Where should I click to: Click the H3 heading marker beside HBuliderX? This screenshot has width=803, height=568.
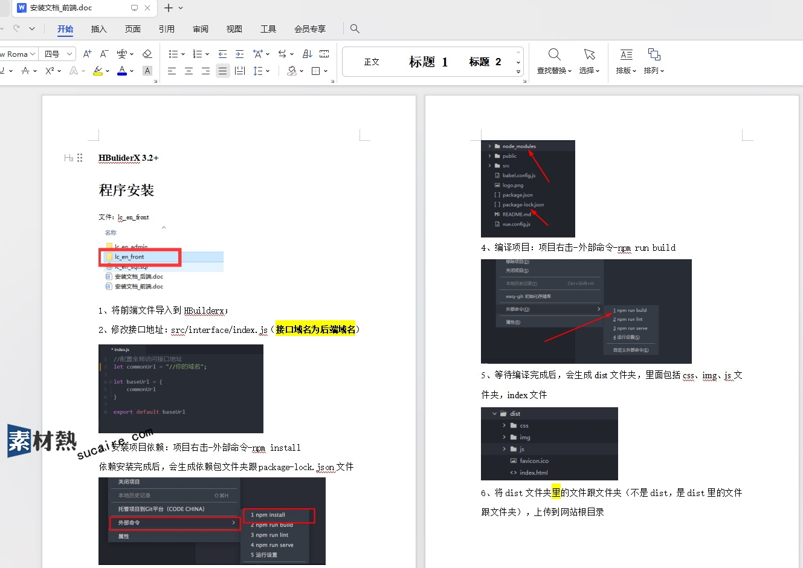(x=69, y=158)
